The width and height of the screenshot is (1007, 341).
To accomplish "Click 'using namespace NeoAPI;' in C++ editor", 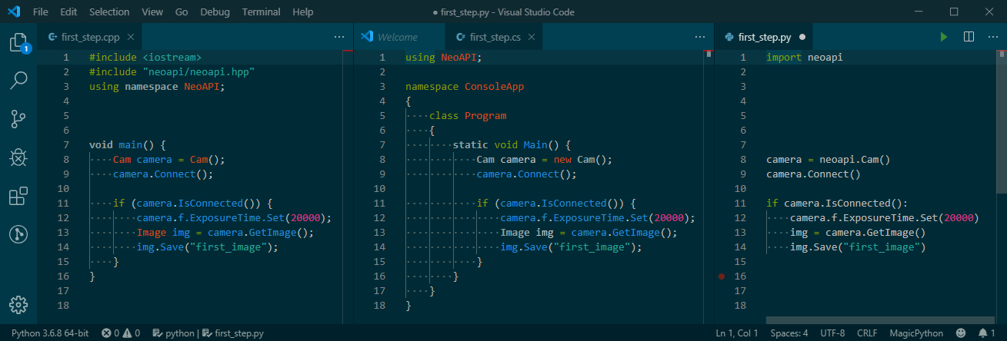I will point(157,86).
